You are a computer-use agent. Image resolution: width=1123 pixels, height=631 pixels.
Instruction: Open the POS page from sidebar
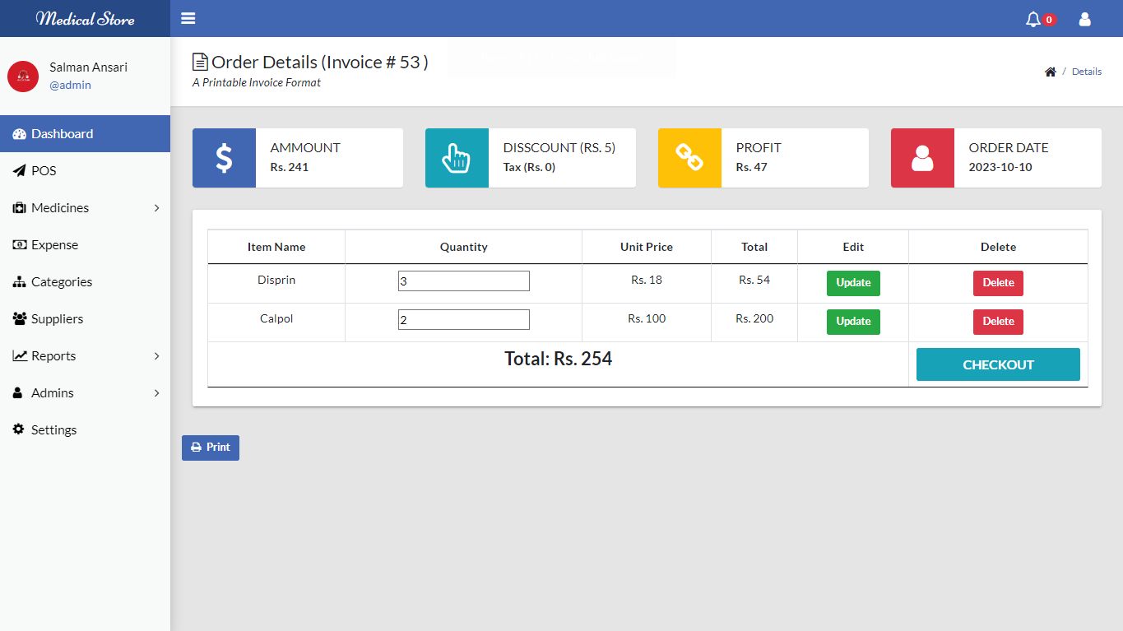(44, 171)
